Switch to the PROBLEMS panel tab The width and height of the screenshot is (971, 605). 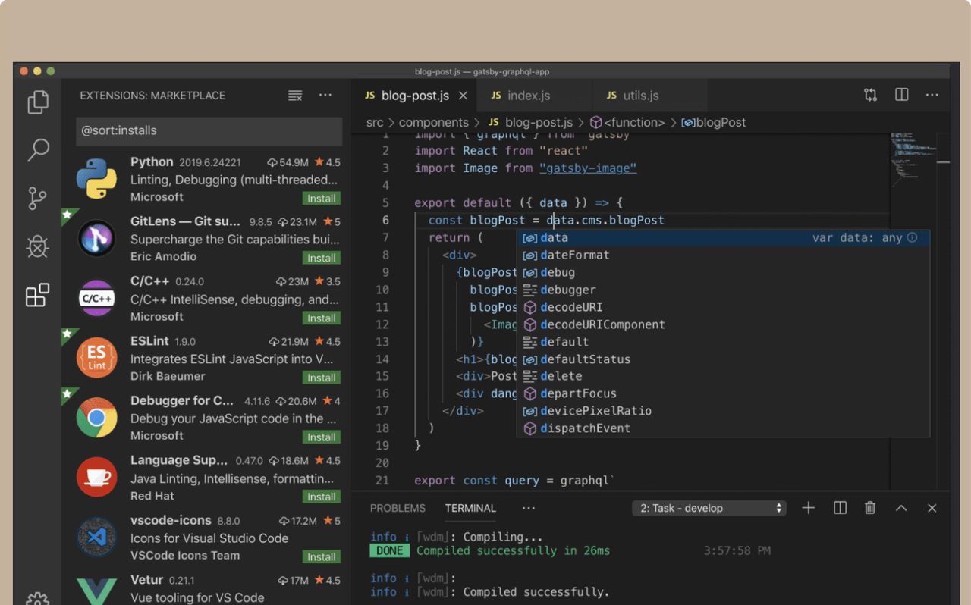tap(398, 508)
